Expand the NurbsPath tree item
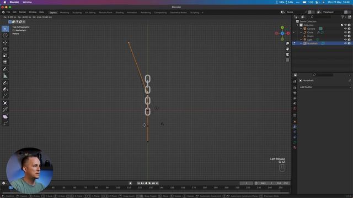Image resolution: width=353 pixels, height=198 pixels. click(301, 43)
